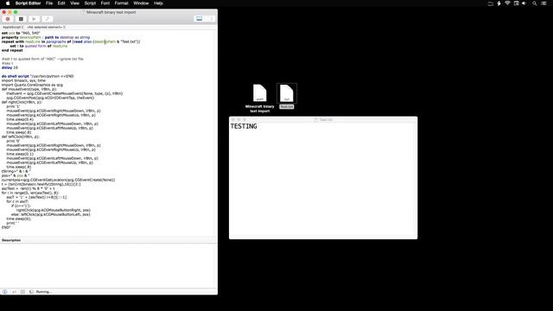The height and width of the screenshot is (311, 553).
Task: Click the TESTING text in the Test.txt window
Action: [x=244, y=126]
